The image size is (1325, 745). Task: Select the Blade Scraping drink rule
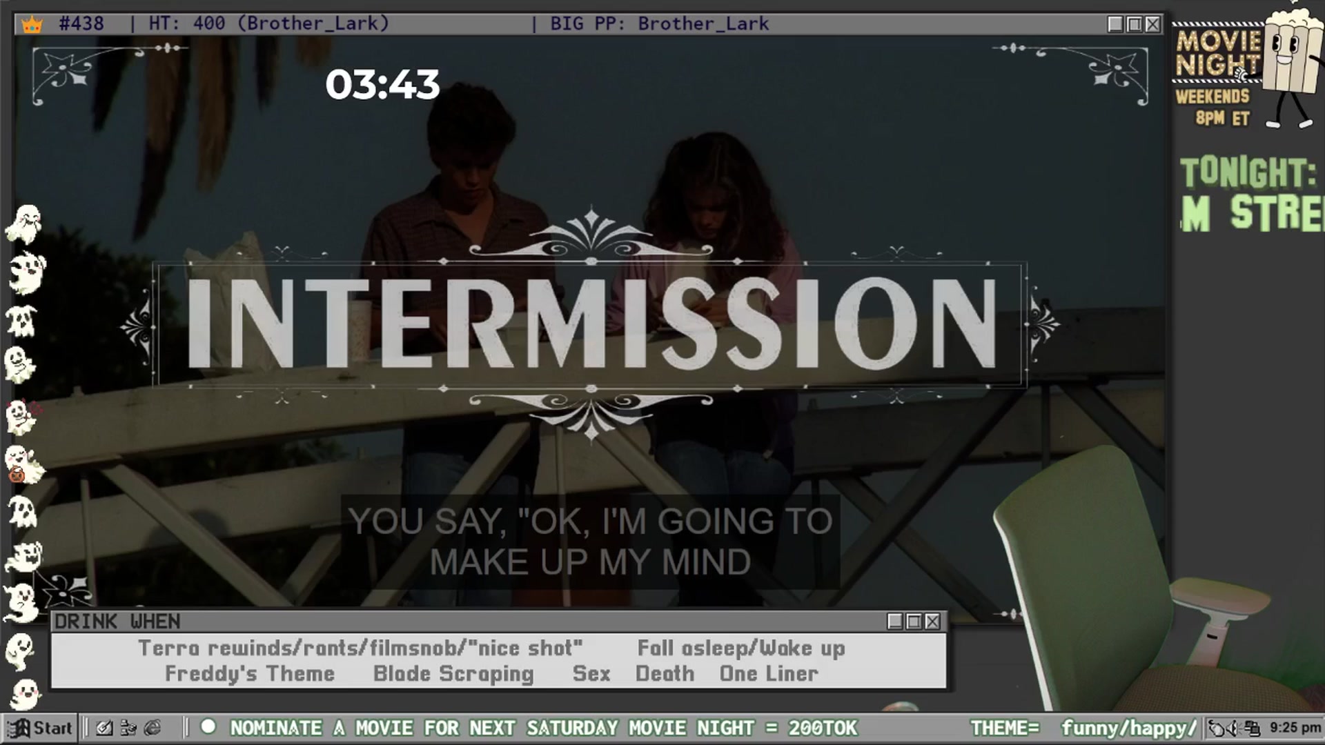(453, 674)
